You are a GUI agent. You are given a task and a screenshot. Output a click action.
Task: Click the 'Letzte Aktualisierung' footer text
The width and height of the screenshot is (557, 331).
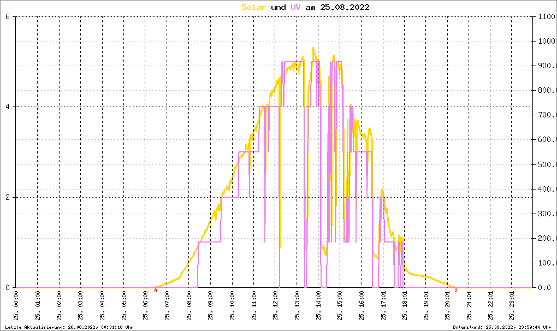[x=69, y=327]
